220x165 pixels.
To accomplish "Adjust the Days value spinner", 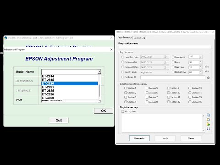I will (x=201, y=62).
